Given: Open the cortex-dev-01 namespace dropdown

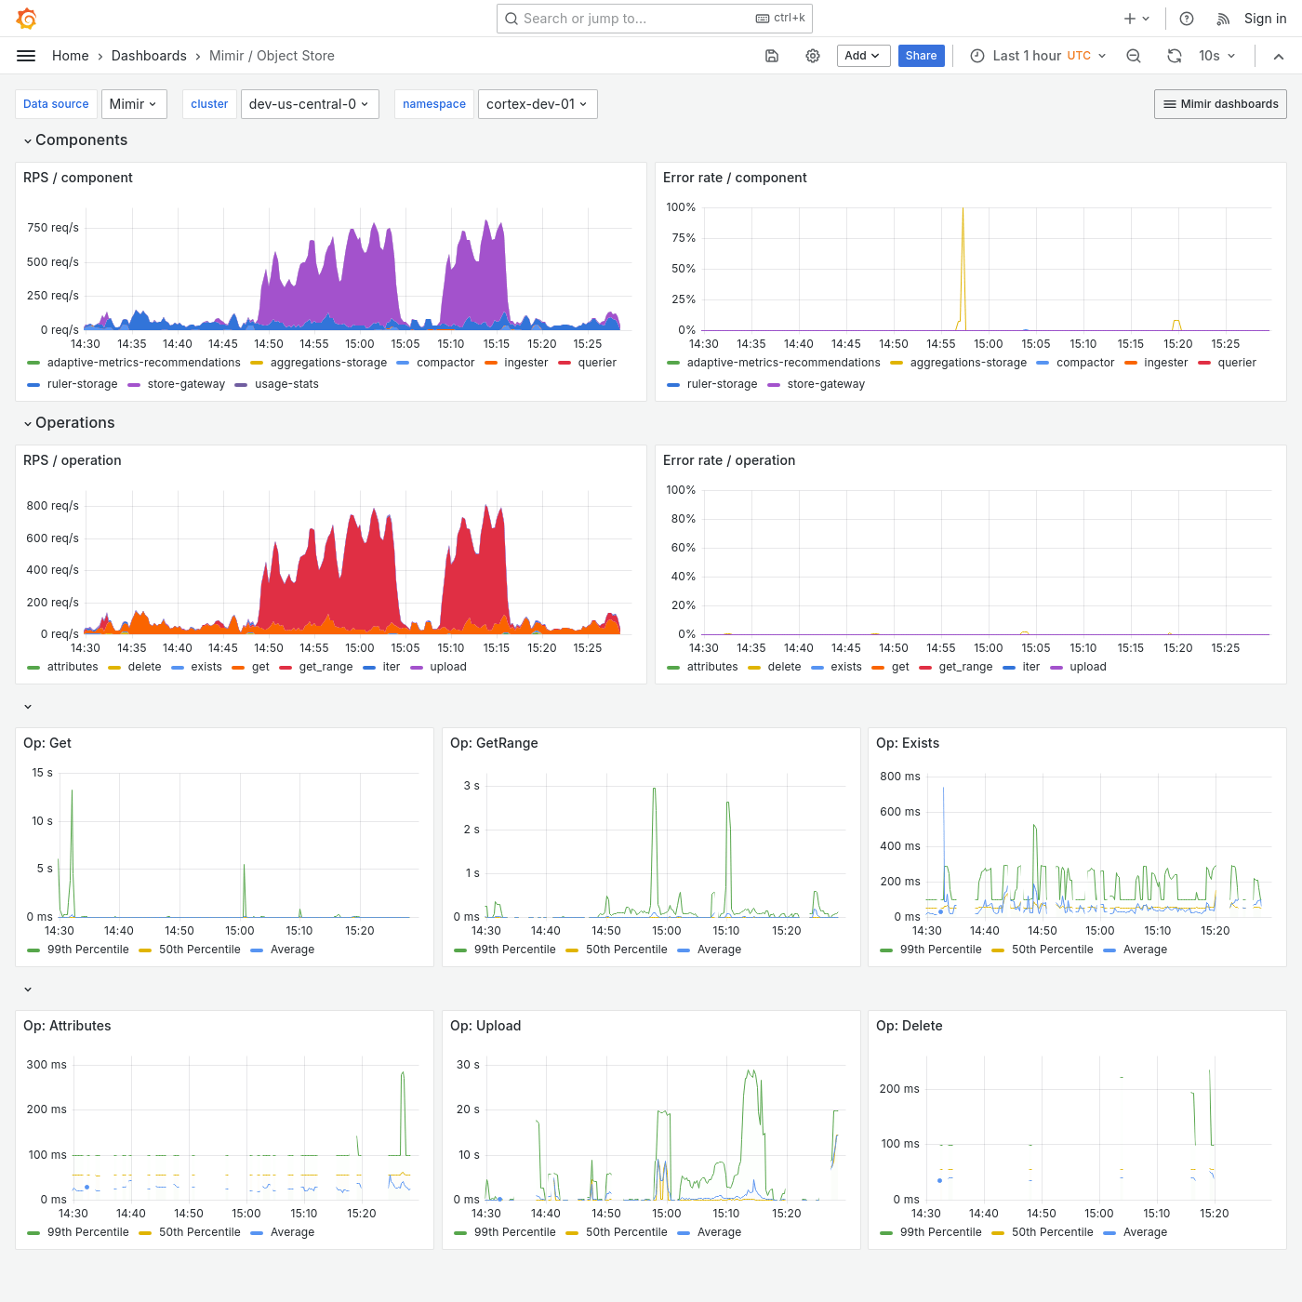Looking at the screenshot, I should coord(538,103).
